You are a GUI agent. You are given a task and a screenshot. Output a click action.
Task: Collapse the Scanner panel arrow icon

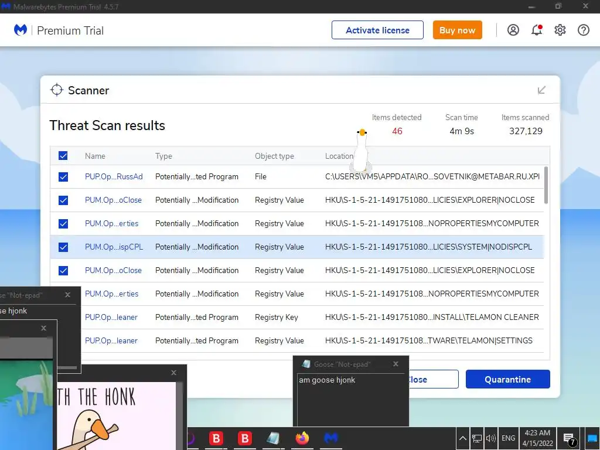tap(541, 90)
